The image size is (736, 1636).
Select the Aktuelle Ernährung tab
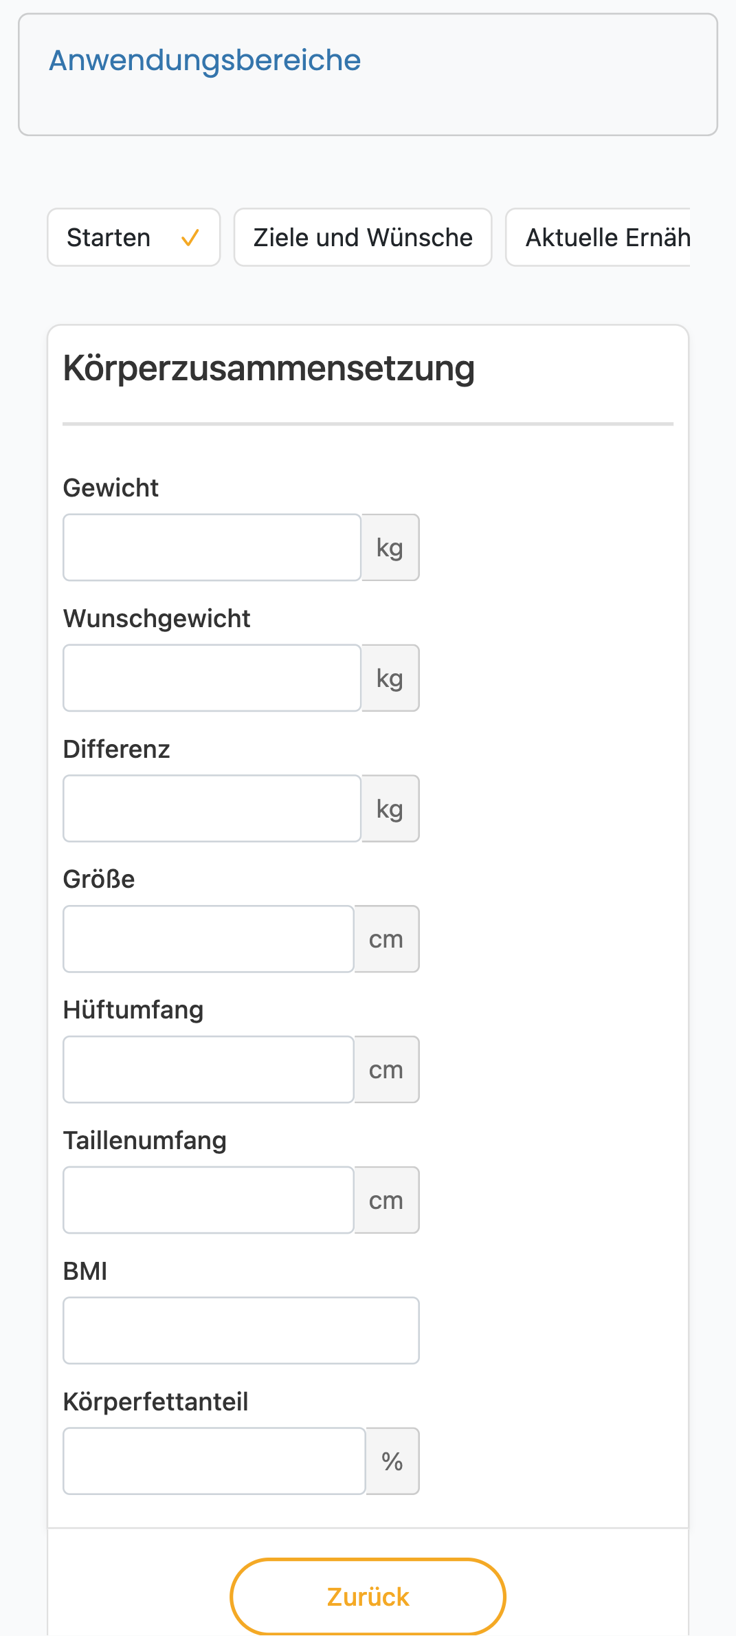coord(598,237)
